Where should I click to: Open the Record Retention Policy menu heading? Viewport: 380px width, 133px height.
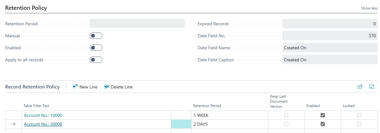point(32,87)
